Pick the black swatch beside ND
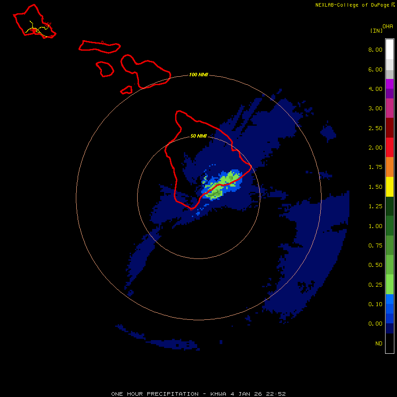 tap(390, 343)
